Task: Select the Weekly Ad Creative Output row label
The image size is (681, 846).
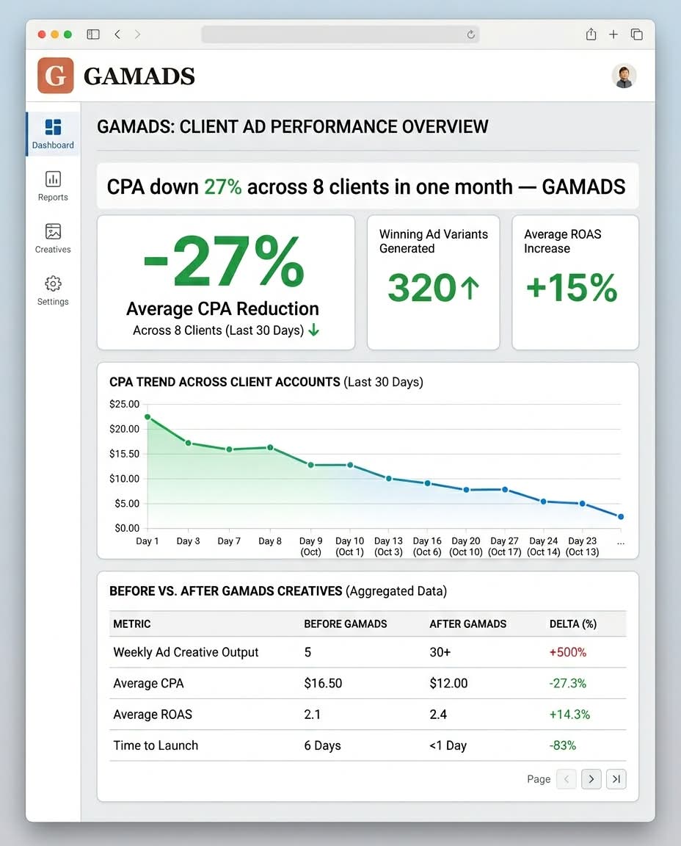Action: 186,652
